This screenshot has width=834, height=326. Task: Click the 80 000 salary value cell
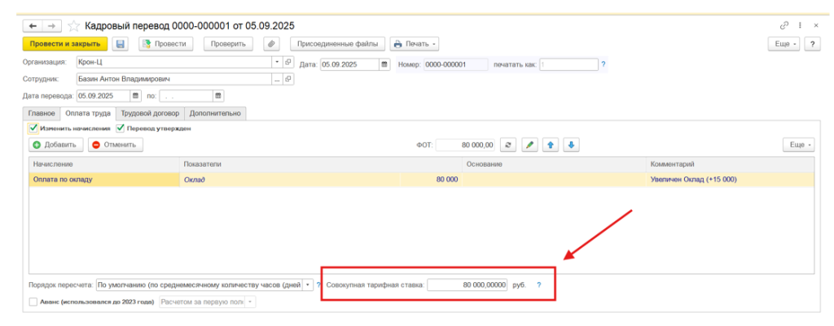tap(430, 180)
